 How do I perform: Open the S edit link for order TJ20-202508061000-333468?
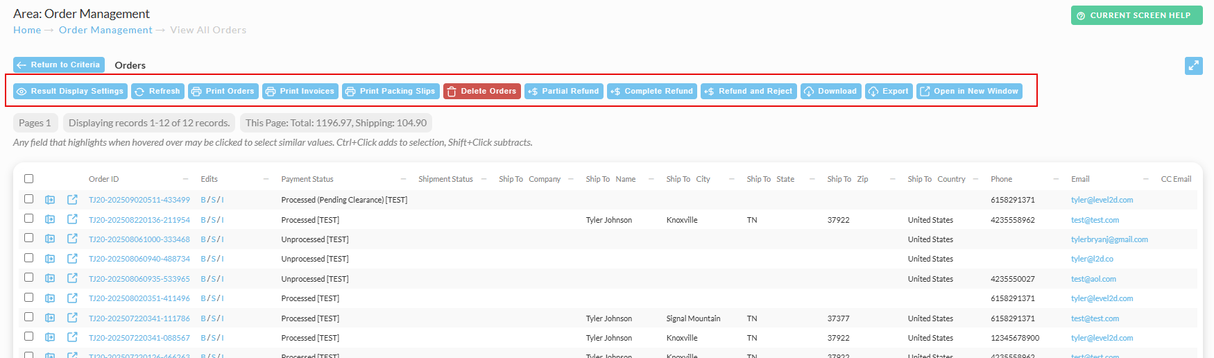[x=213, y=239]
